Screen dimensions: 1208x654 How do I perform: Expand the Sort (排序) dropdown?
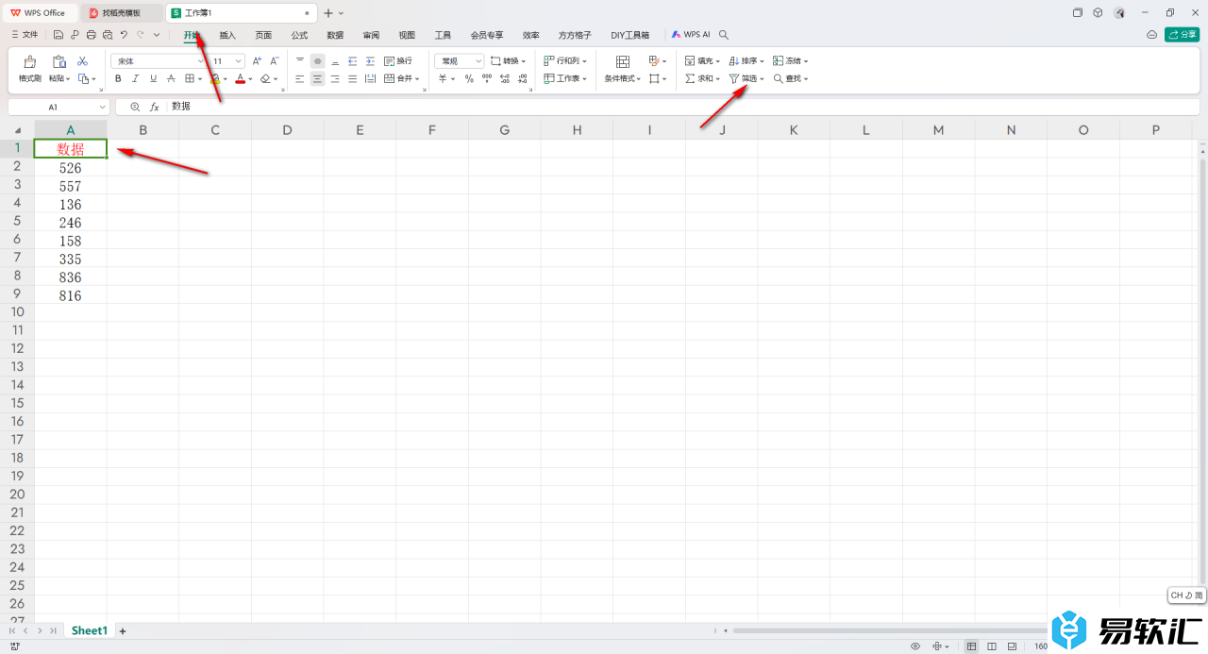(762, 60)
